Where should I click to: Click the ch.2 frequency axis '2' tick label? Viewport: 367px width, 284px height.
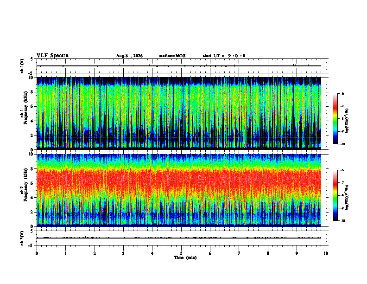pos(32,212)
